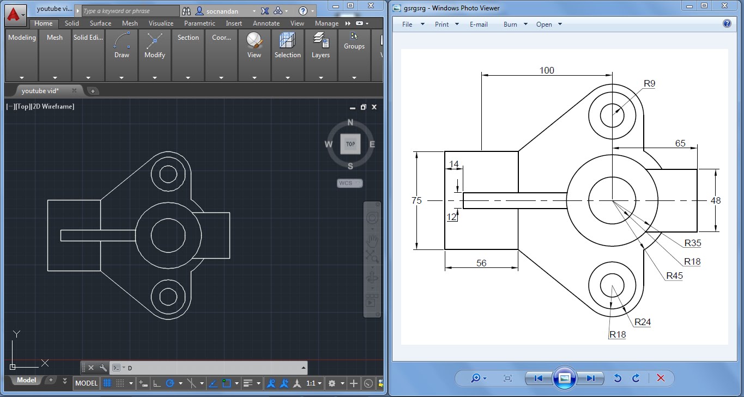Toggle polar tracking in the status bar
744x397 pixels.
169,383
